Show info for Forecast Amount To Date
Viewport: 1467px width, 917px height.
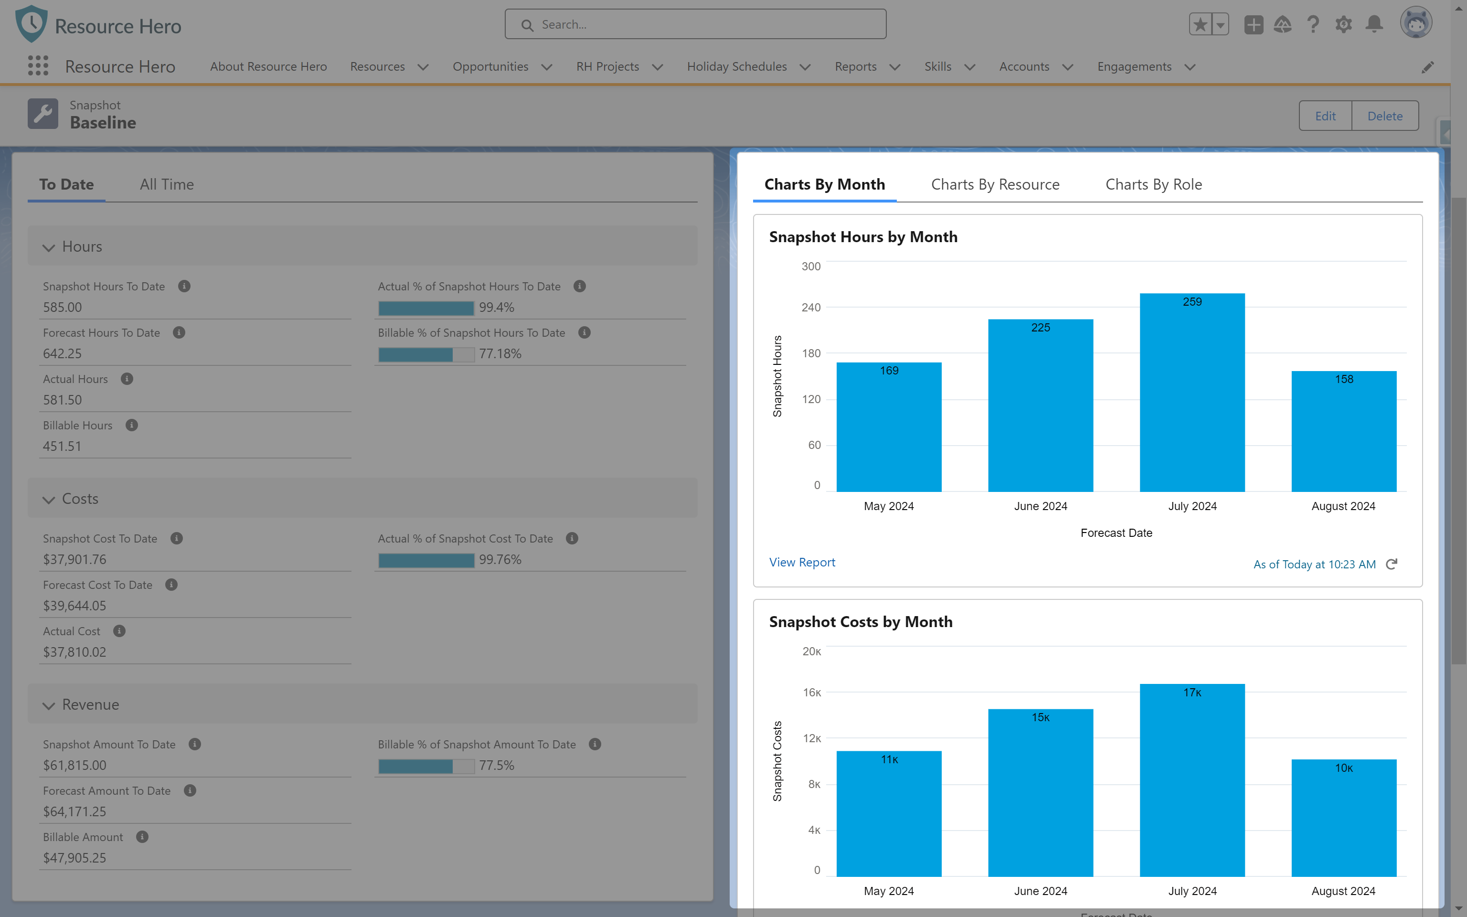coord(190,791)
